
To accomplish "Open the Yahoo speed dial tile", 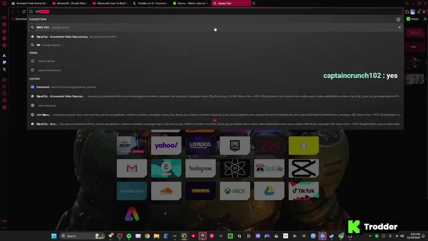I will pyautogui.click(x=166, y=145).
